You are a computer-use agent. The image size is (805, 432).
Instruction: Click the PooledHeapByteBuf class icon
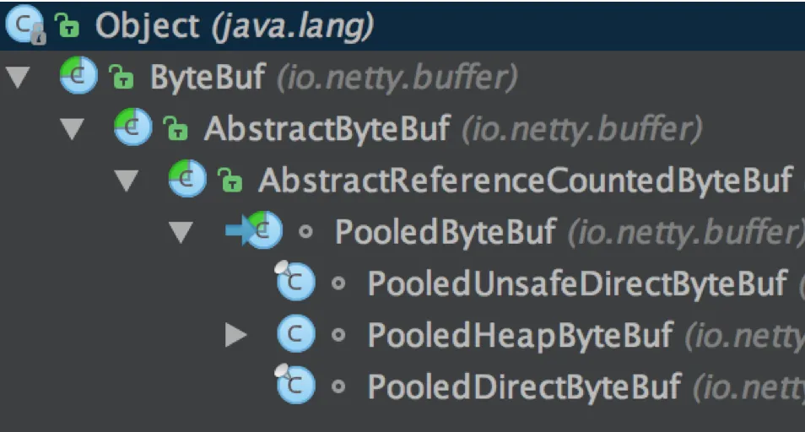tap(295, 333)
